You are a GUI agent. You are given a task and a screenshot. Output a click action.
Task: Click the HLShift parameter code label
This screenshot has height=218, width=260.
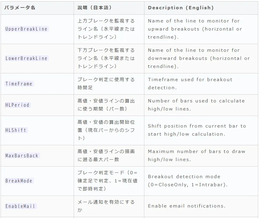click(x=16, y=130)
